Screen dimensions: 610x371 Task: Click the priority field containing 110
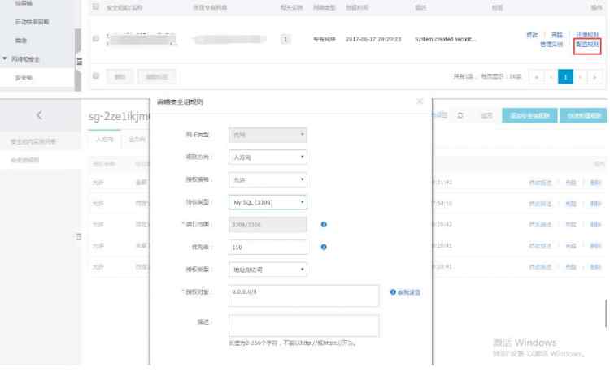pos(268,247)
